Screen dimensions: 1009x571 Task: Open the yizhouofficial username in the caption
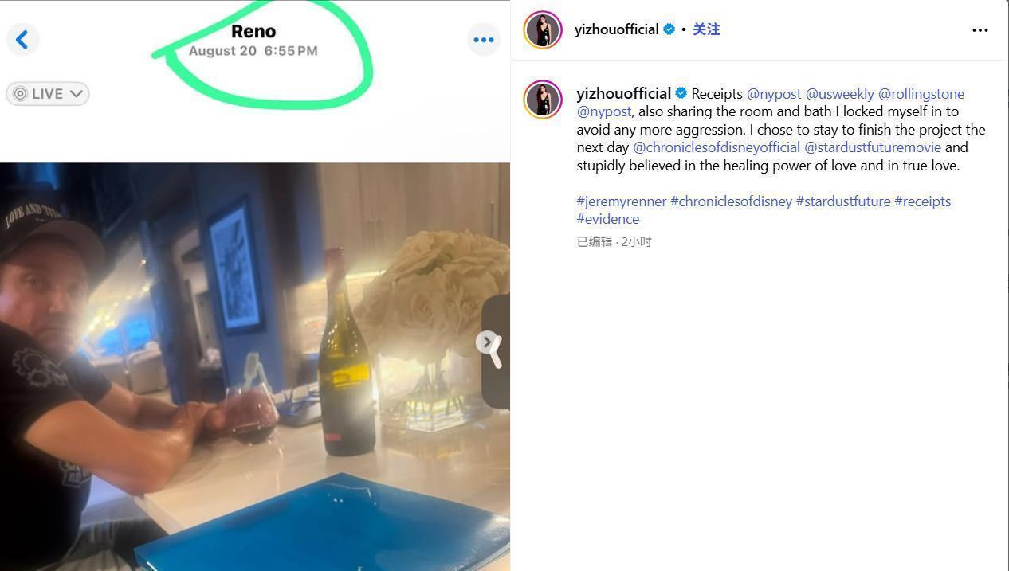[x=623, y=93]
